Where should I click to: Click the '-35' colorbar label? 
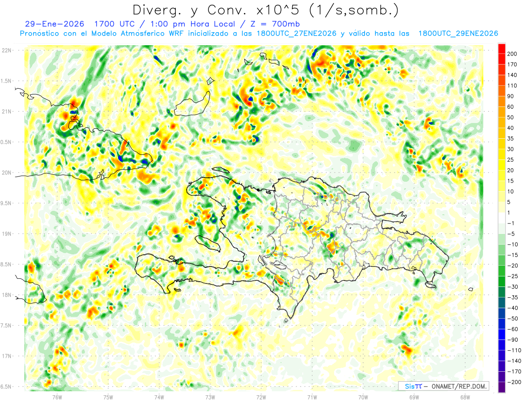(512, 297)
